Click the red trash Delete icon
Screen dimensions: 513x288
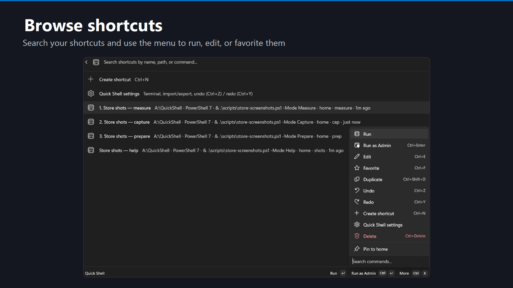tap(357, 236)
